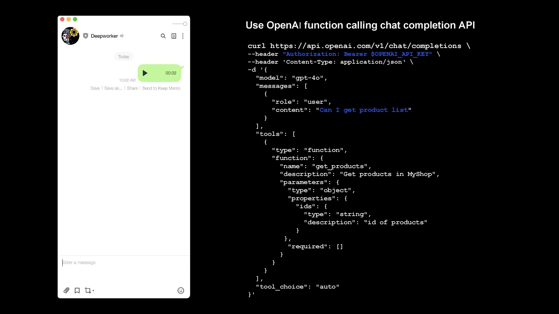Focus the Enter a message field
559x314 pixels.
click(124, 263)
